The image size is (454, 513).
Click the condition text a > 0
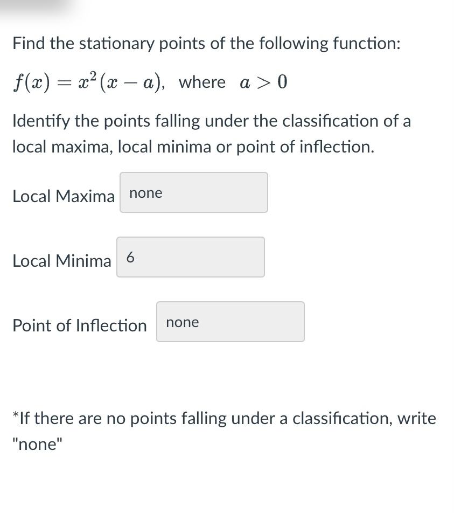click(264, 82)
